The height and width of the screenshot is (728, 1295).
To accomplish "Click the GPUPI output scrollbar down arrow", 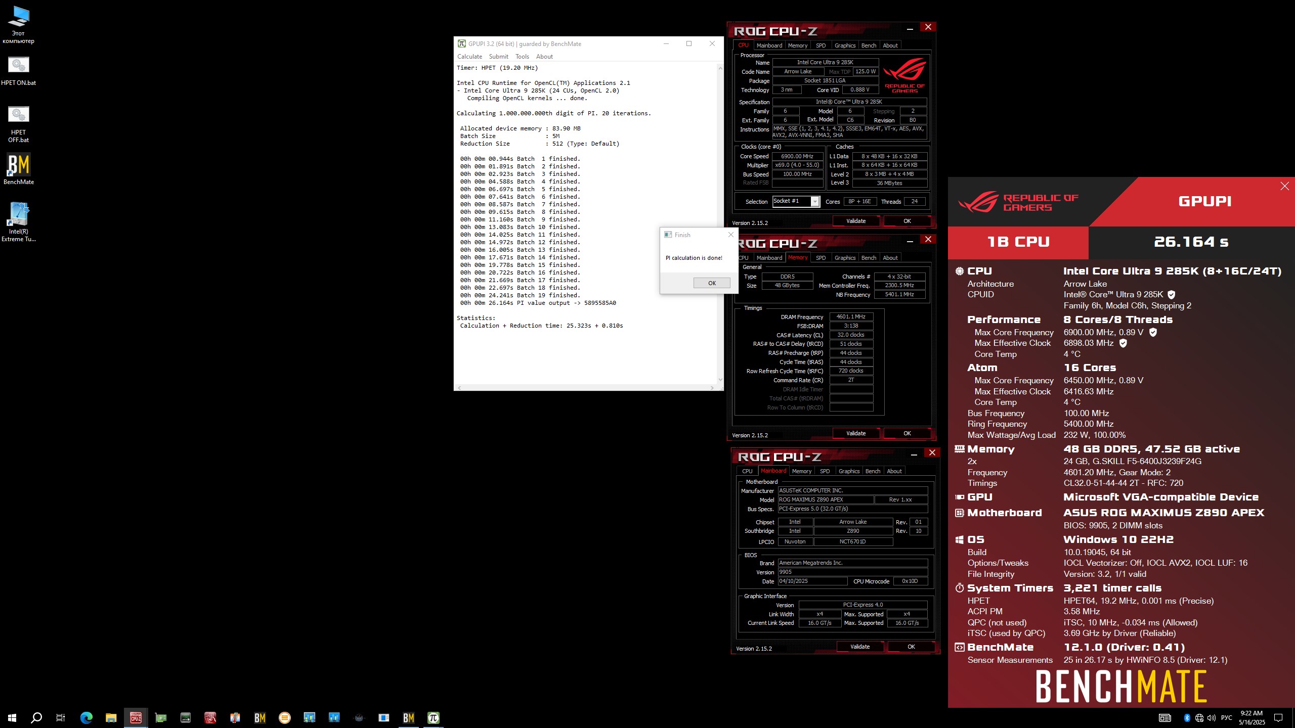I will 720,380.
